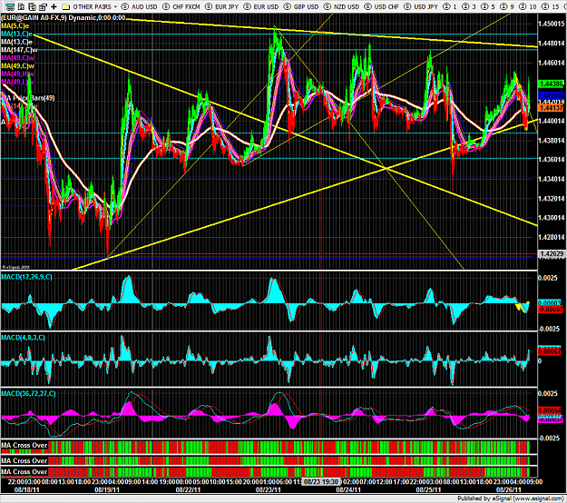The height and width of the screenshot is (503, 567).
Task: Switch chart to AUD USD symbol
Action: [x=140, y=6]
